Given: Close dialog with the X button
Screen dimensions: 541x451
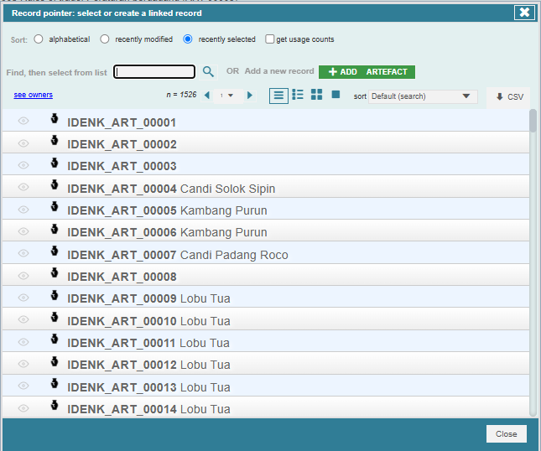Looking at the screenshot, I should click(524, 13).
